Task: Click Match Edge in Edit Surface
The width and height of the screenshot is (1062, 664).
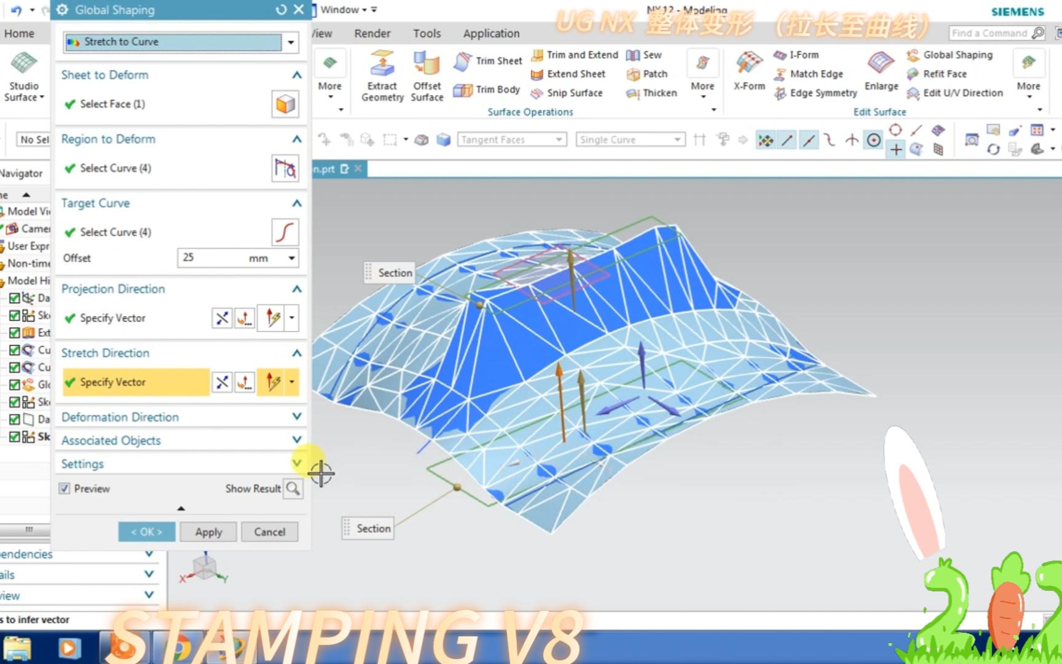Action: [x=809, y=74]
